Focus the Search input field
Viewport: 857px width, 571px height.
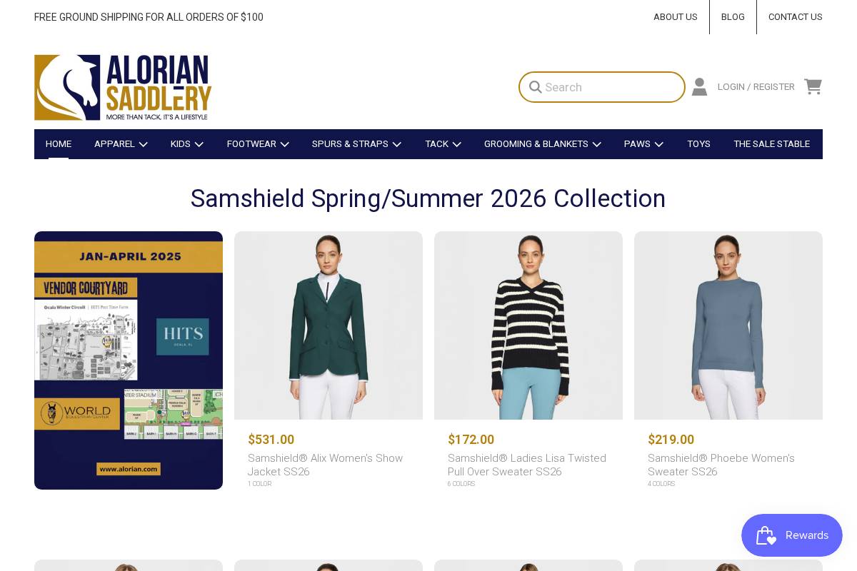(602, 87)
